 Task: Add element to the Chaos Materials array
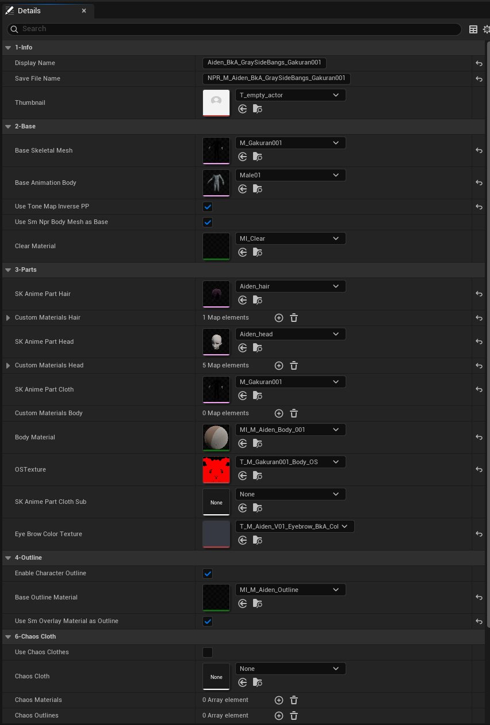278,700
